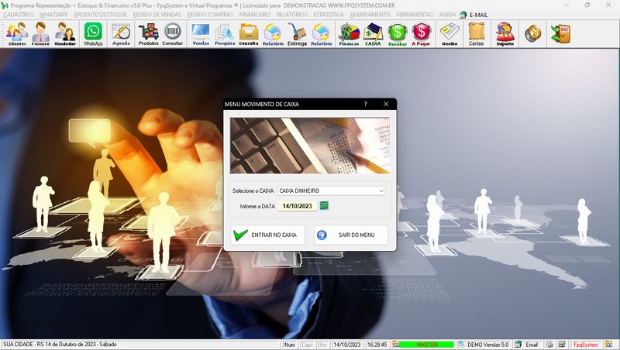Viewport: 620px width, 350px height.
Task: Open the CAIXA toolbar icon
Action: click(x=373, y=34)
